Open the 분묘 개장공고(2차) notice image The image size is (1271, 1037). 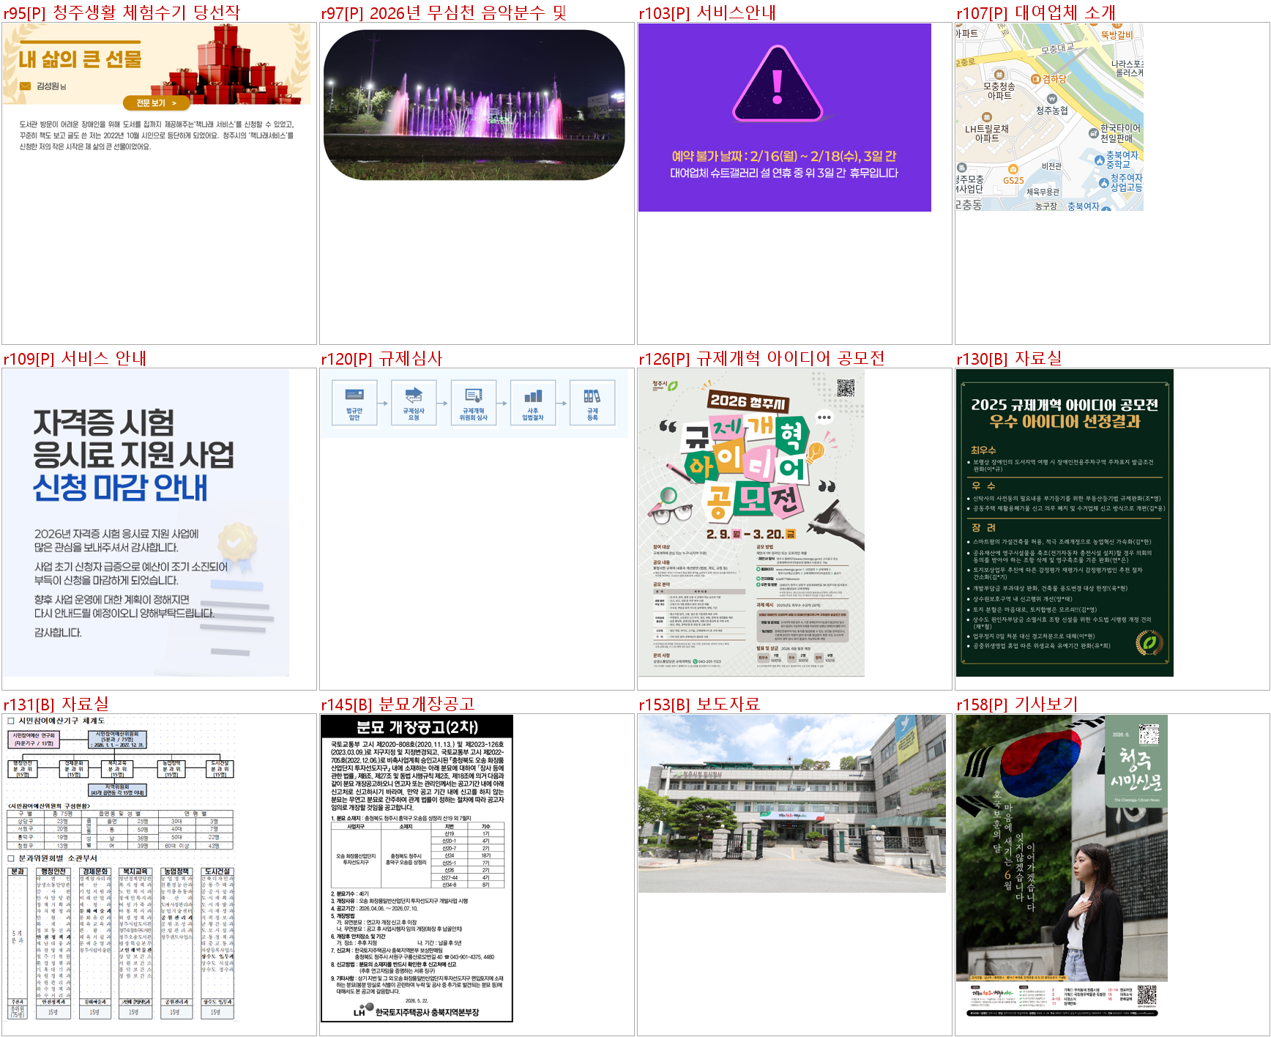pyautogui.click(x=417, y=869)
